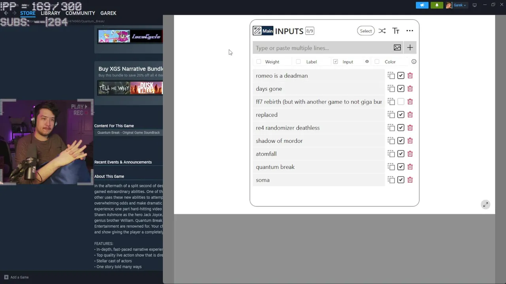
Task: Uncheck the replaced entry
Action: point(401,114)
